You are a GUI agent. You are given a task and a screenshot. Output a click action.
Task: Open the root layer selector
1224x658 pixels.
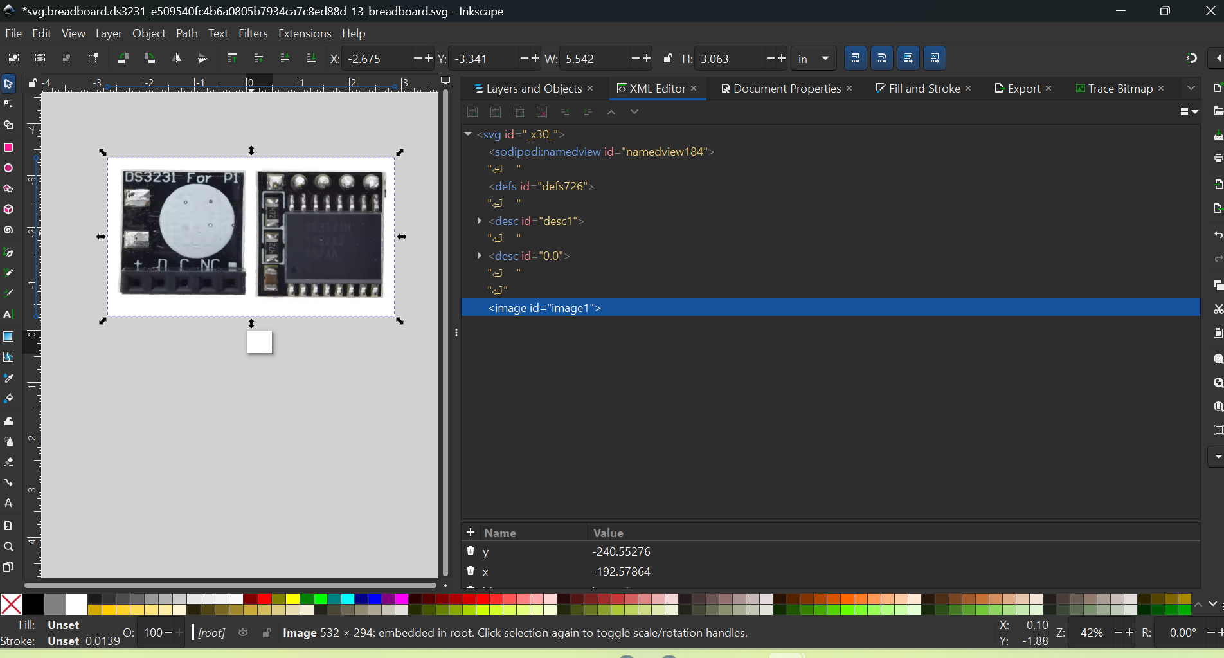212,633
